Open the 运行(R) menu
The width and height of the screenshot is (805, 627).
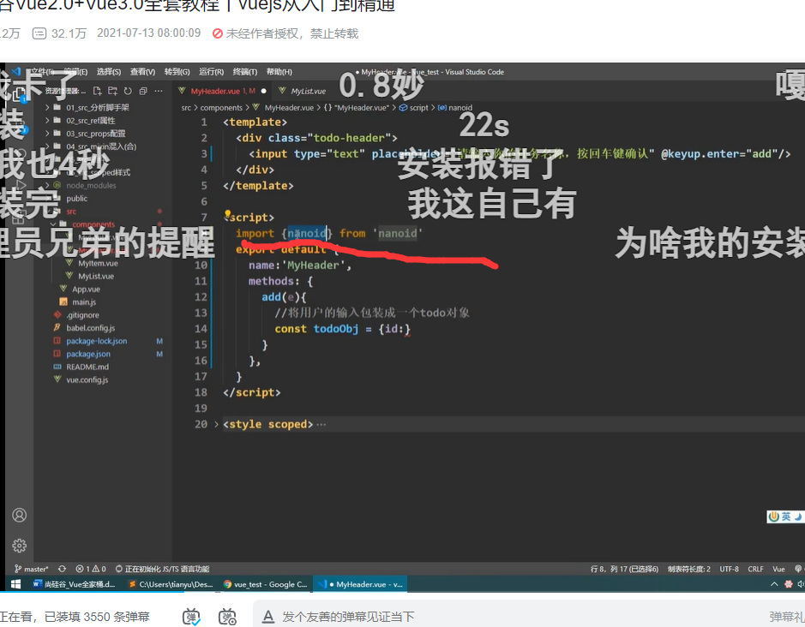212,72
